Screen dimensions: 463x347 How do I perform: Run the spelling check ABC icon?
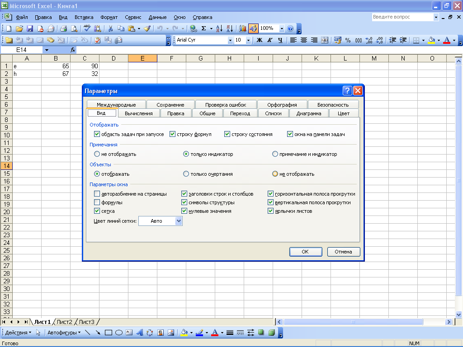(x=87, y=28)
